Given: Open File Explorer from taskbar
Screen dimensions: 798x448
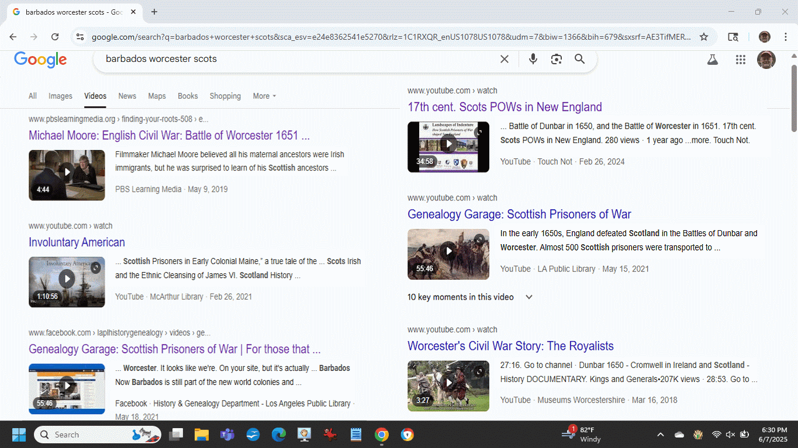Looking at the screenshot, I should click(202, 435).
